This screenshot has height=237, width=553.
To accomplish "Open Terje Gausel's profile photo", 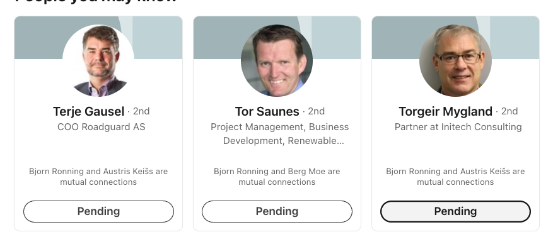I will click(98, 60).
